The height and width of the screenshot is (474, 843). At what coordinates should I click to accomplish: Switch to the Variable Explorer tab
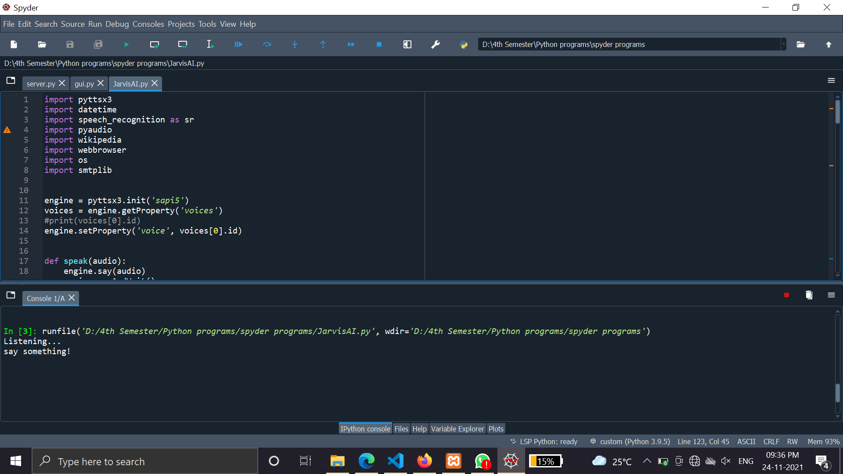pyautogui.click(x=458, y=429)
